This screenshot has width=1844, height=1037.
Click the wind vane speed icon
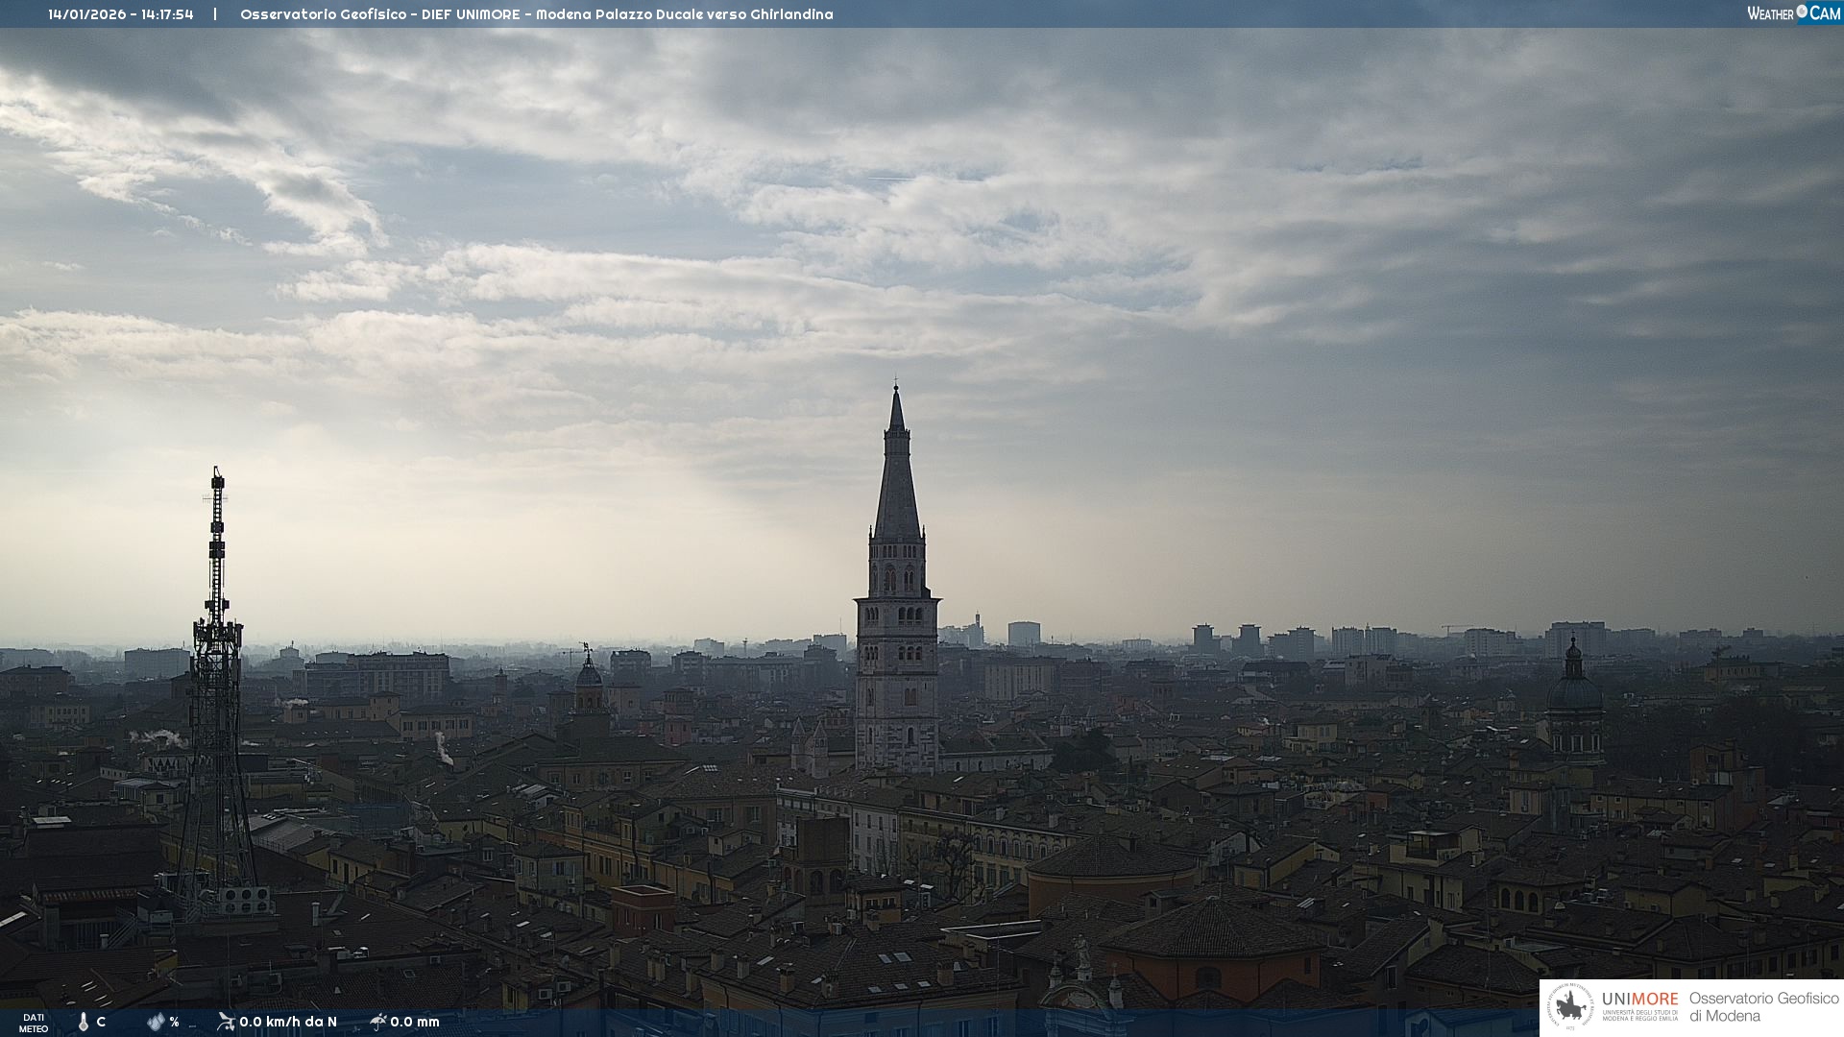tap(226, 1022)
